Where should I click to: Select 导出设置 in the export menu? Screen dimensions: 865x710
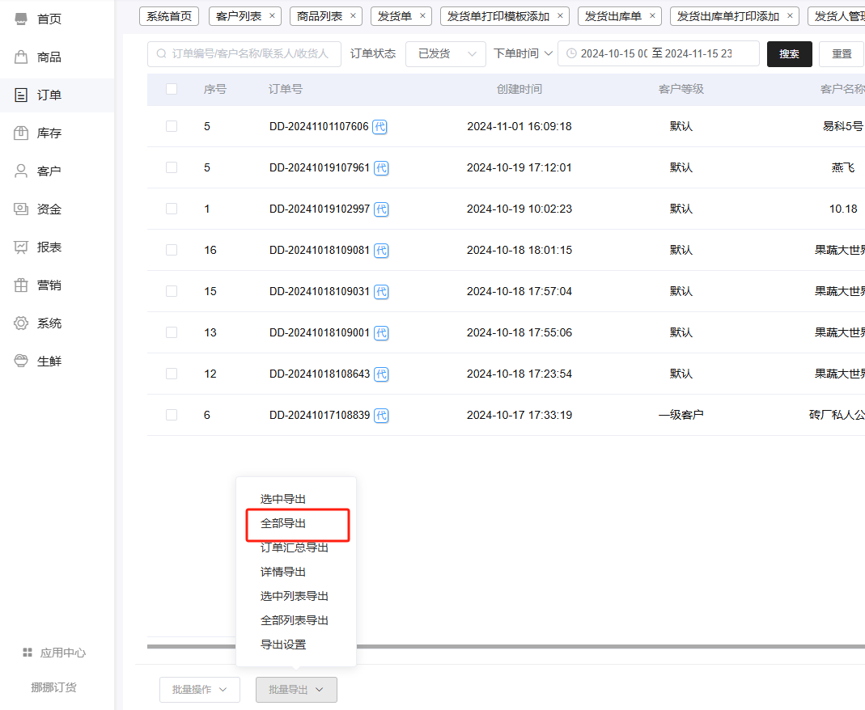click(x=283, y=644)
